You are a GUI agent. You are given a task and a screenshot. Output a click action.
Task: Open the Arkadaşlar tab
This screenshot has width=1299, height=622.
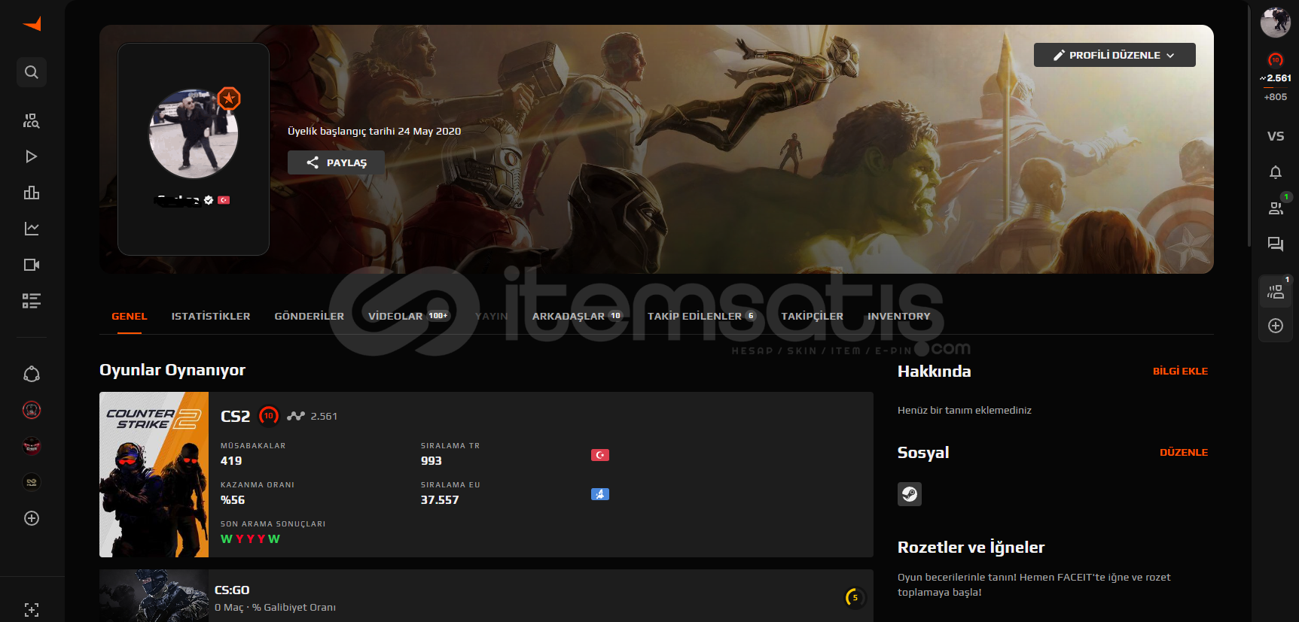point(578,316)
